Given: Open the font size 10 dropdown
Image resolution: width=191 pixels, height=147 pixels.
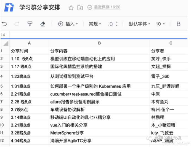Looking at the screenshot, I should [160, 24].
